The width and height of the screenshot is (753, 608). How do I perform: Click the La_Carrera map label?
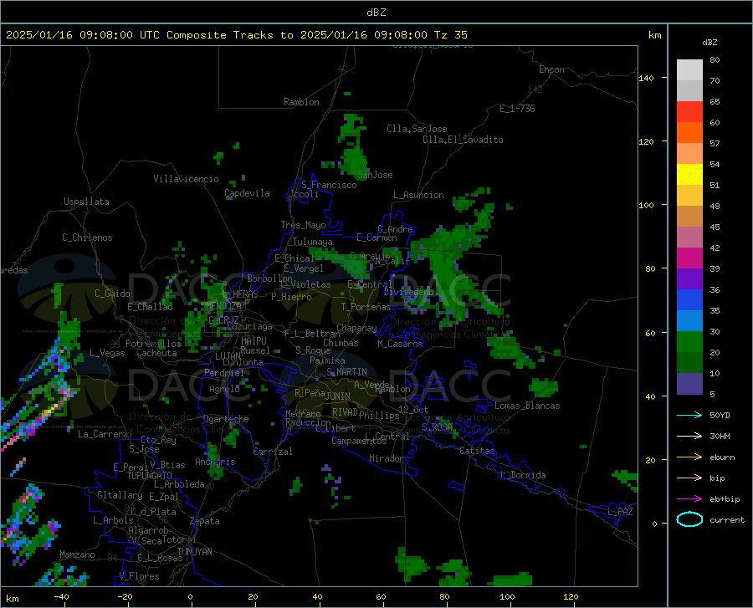[103, 434]
